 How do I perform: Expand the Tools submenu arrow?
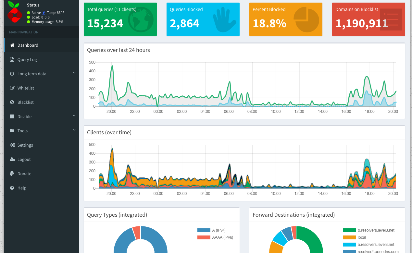click(x=74, y=130)
